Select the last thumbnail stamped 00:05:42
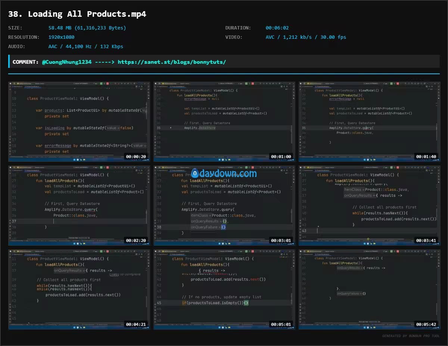This screenshot has height=346, width=448. pyautogui.click(x=370, y=290)
